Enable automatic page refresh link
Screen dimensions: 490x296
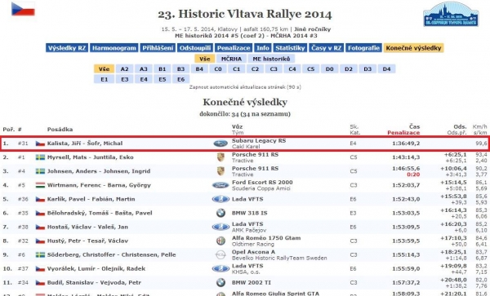tap(245, 87)
